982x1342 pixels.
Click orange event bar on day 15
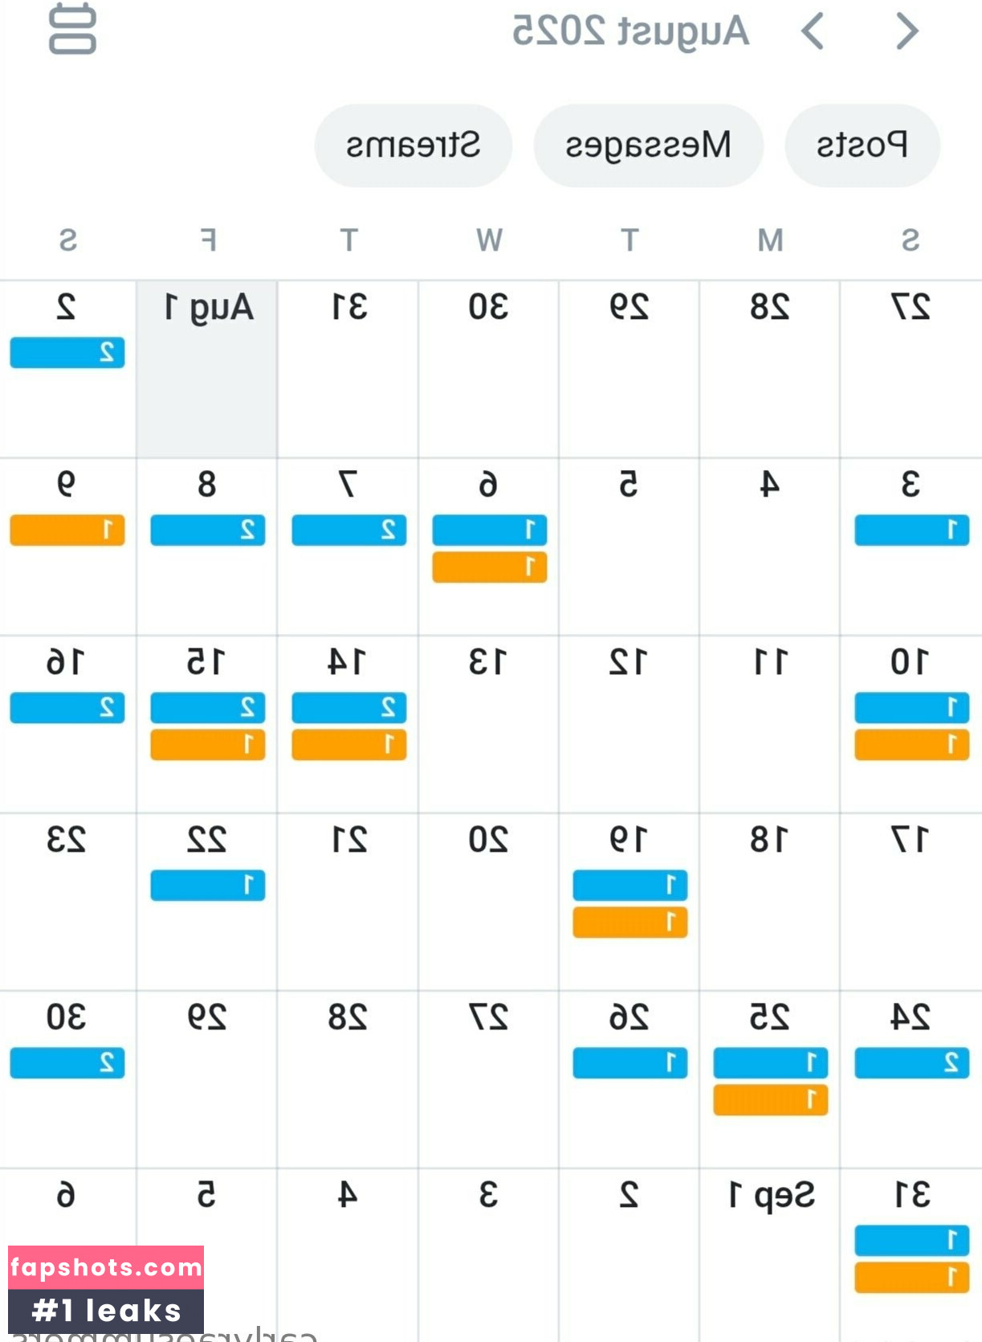[208, 745]
